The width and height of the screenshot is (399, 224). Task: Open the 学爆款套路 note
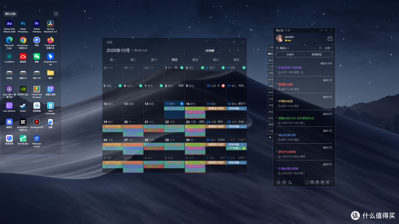pos(285,101)
